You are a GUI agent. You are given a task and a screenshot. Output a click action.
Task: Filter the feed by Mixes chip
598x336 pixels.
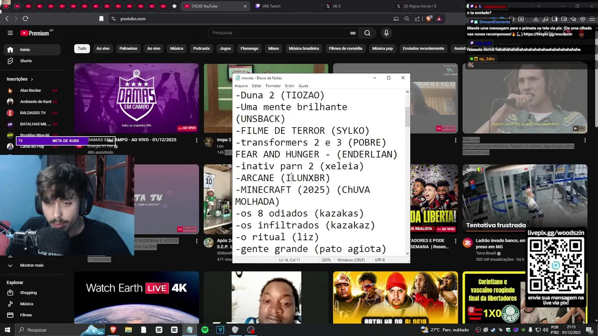coord(273,49)
